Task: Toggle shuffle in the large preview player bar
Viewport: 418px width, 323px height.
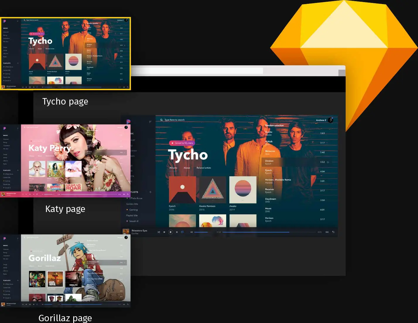Action: pos(159,232)
